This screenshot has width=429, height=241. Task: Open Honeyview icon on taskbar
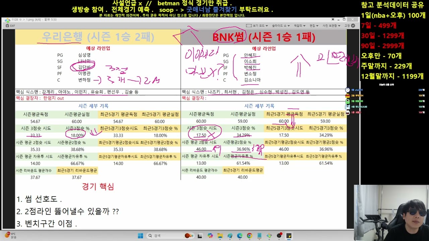tap(269, 236)
